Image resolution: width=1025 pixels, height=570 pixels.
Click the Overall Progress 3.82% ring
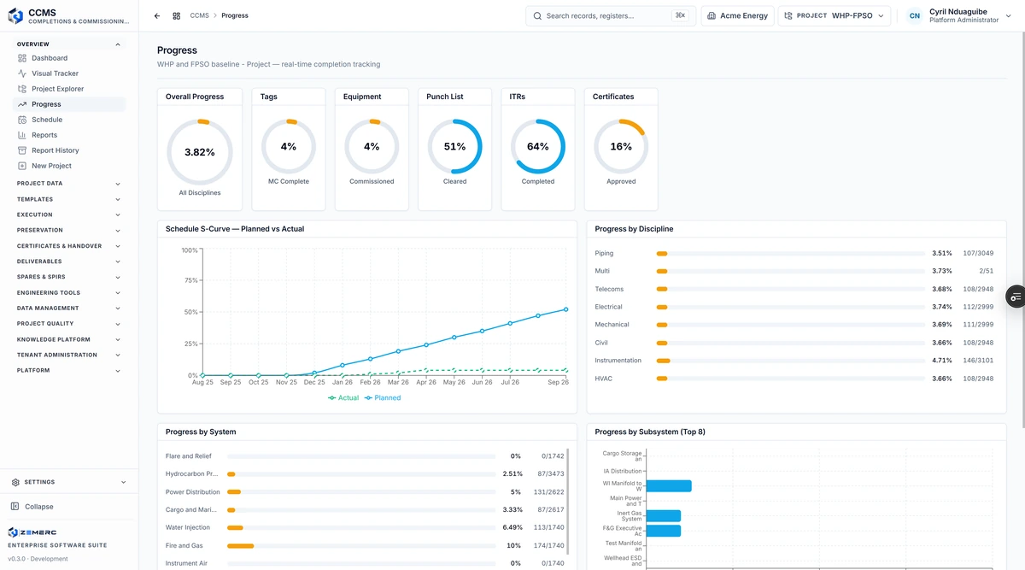pos(199,151)
